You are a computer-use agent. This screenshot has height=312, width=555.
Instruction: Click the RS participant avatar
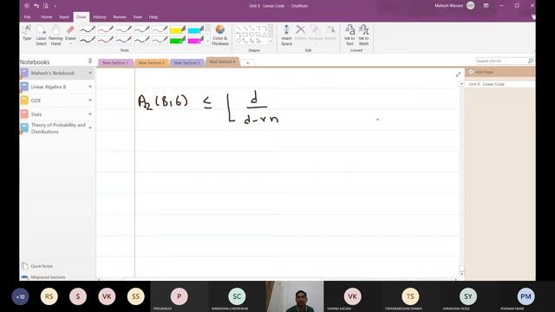(x=49, y=296)
